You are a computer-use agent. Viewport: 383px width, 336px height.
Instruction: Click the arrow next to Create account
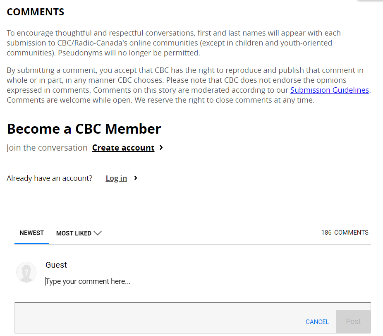[161, 148]
